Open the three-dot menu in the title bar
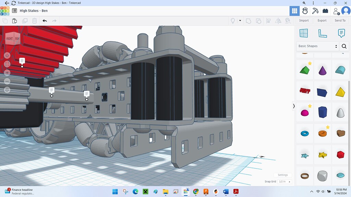This screenshot has width=351, height=197. [314, 3]
